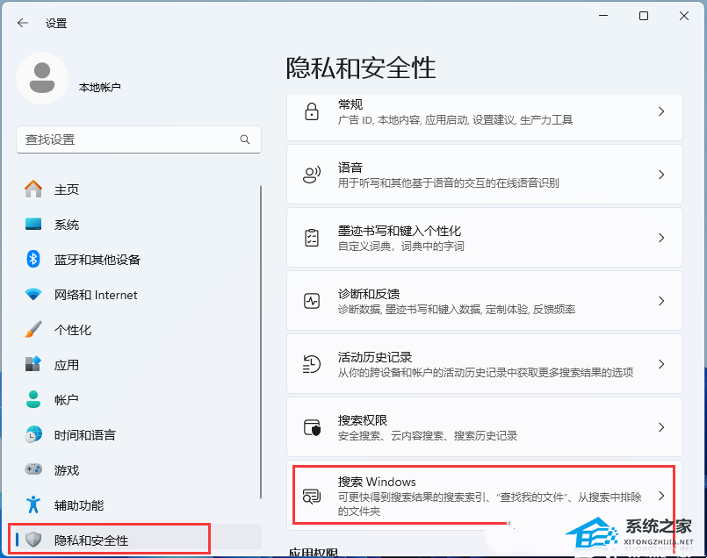Viewport: 707px width, 558px height.
Task: Click the local account avatar picture
Action: pos(42,78)
